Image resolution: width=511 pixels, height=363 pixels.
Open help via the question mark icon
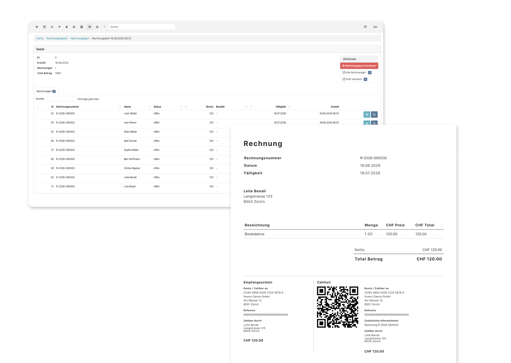[x=104, y=27]
